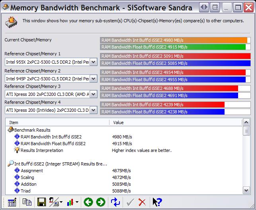Viewport: 256px width, 210px height.
Task: Click the grey checkmark OK icon
Action: pyautogui.click(x=130, y=202)
